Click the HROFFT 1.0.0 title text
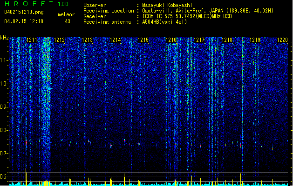 36,4
